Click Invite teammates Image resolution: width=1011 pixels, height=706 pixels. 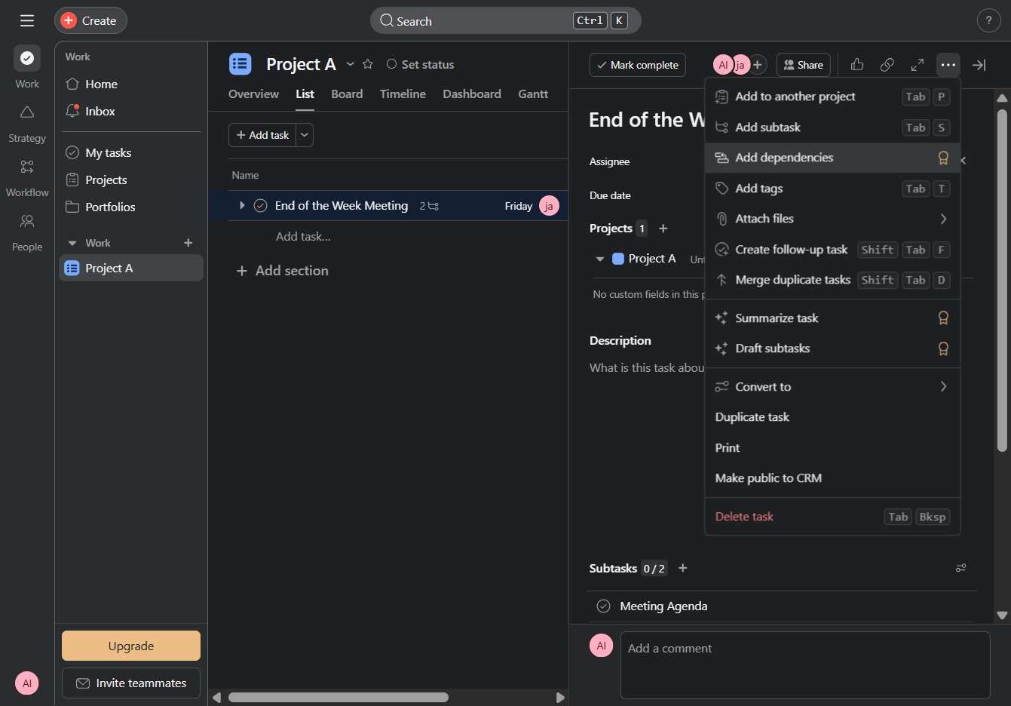pos(131,683)
